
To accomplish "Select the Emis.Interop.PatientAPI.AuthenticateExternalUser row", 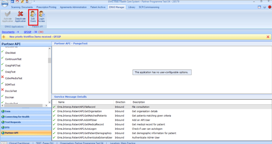I will [x=162, y=138].
